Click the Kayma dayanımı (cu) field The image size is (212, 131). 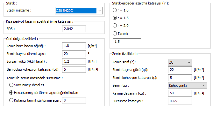click(x=180, y=93)
